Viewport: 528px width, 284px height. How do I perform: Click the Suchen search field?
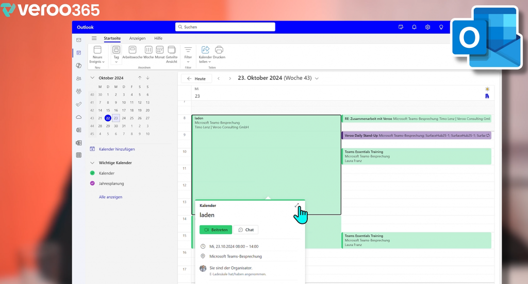(x=225, y=27)
